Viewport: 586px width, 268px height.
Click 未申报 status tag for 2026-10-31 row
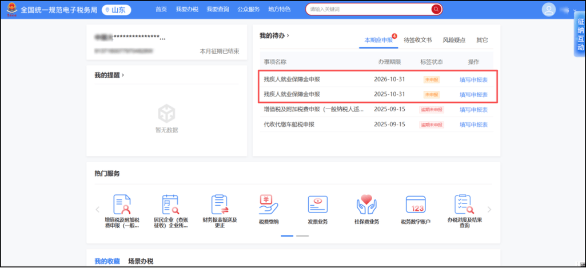(431, 79)
